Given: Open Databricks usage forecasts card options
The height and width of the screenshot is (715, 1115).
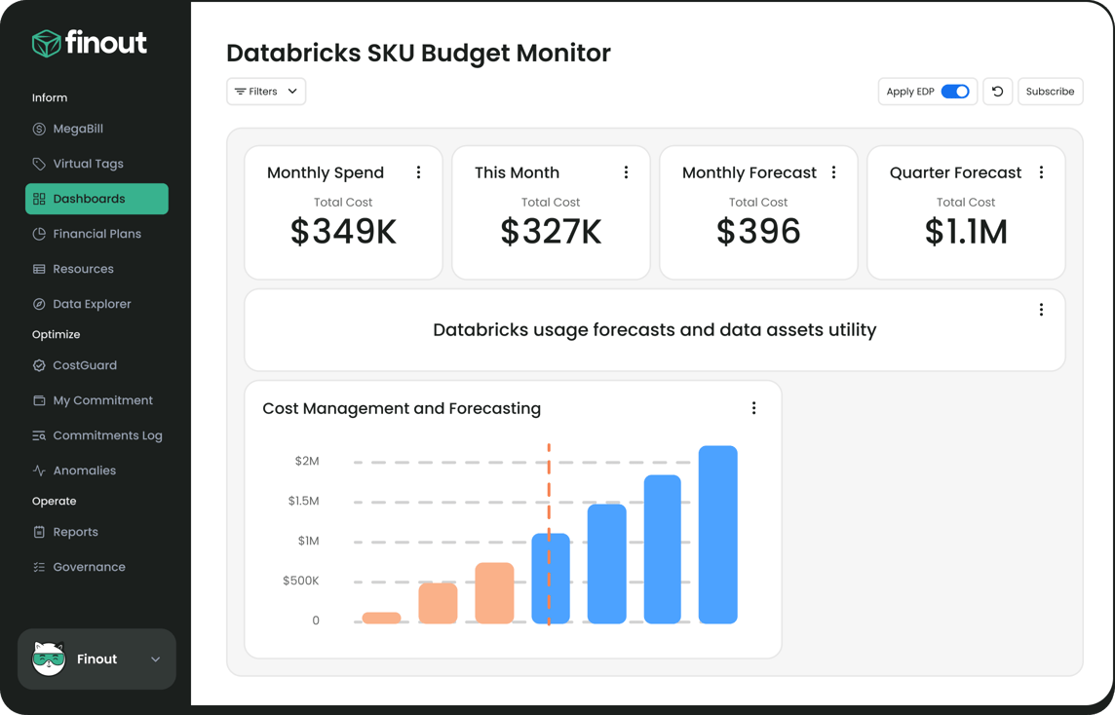Looking at the screenshot, I should coord(1041,309).
